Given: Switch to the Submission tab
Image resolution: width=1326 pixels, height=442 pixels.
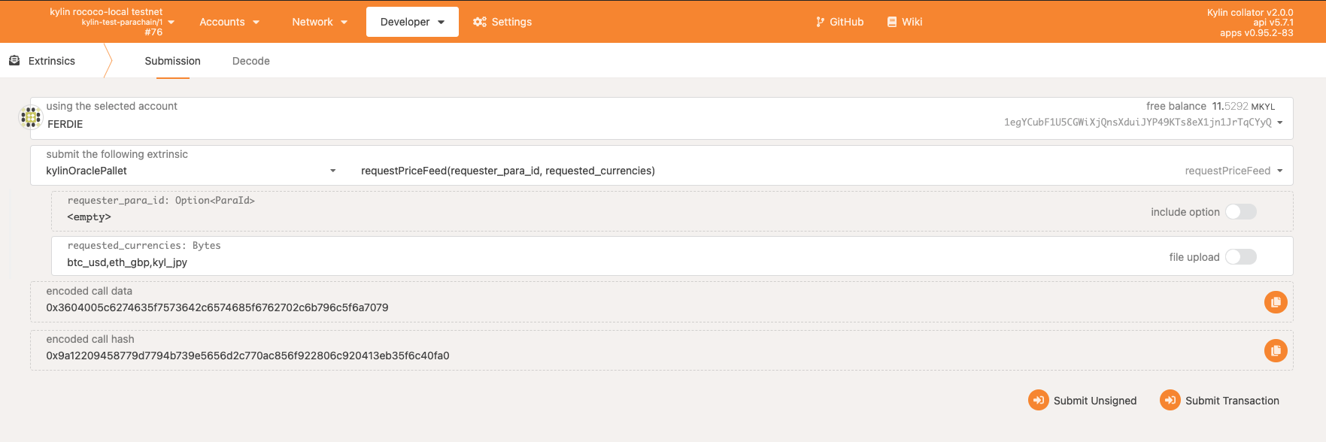Looking at the screenshot, I should click(172, 61).
